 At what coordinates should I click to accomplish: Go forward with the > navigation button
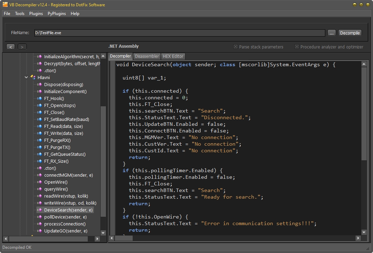[x=22, y=47]
